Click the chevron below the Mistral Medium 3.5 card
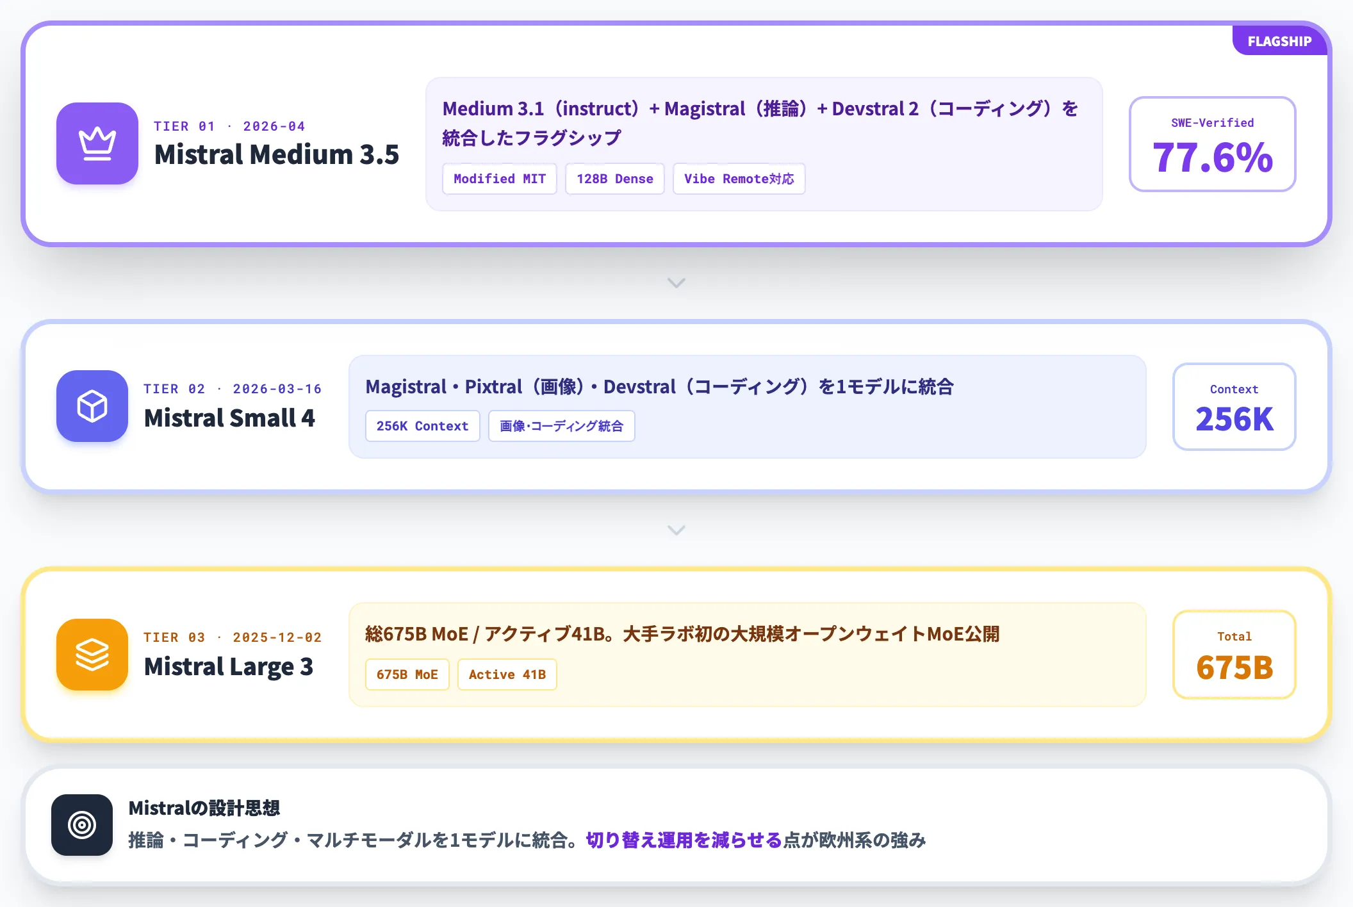This screenshot has width=1353, height=907. [x=676, y=282]
